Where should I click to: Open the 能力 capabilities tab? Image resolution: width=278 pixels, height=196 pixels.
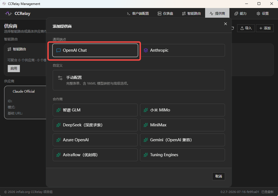coord(240,14)
